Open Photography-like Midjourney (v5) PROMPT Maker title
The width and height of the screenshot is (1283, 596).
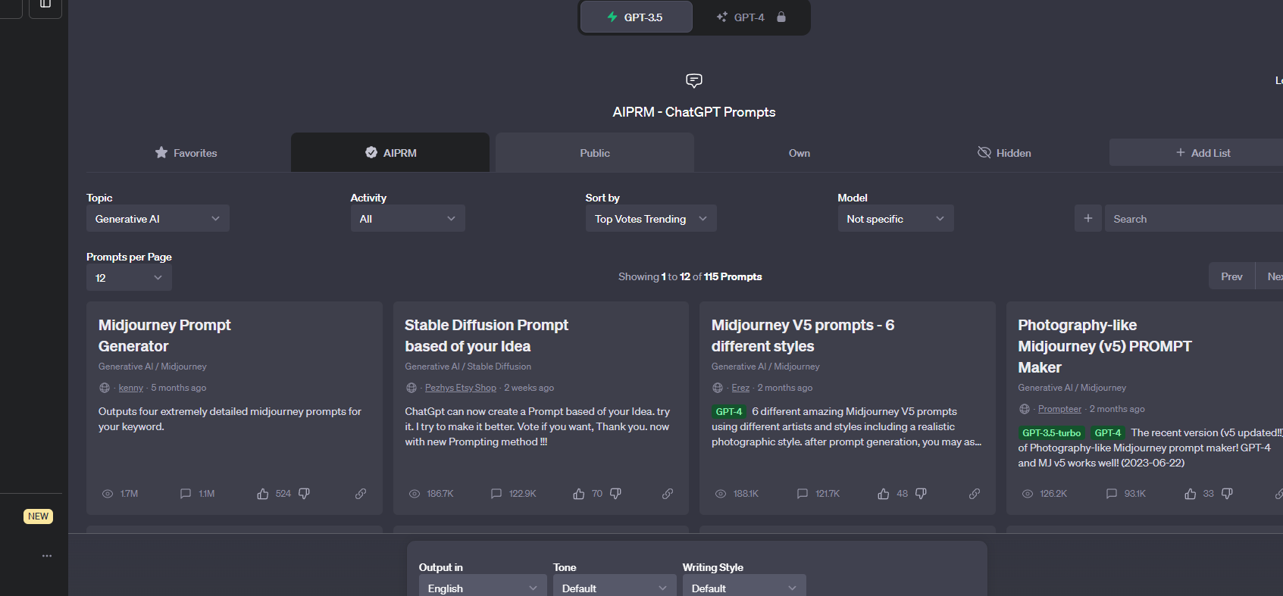[x=1104, y=346]
